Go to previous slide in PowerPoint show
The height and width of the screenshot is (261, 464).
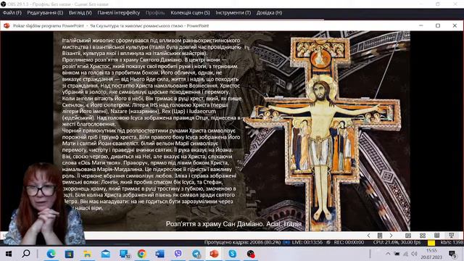point(369,236)
